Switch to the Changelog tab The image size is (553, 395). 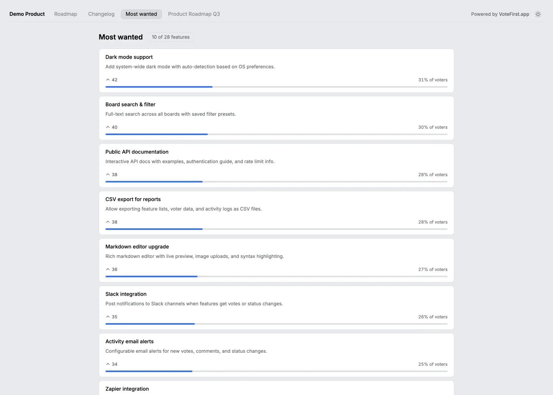point(101,14)
